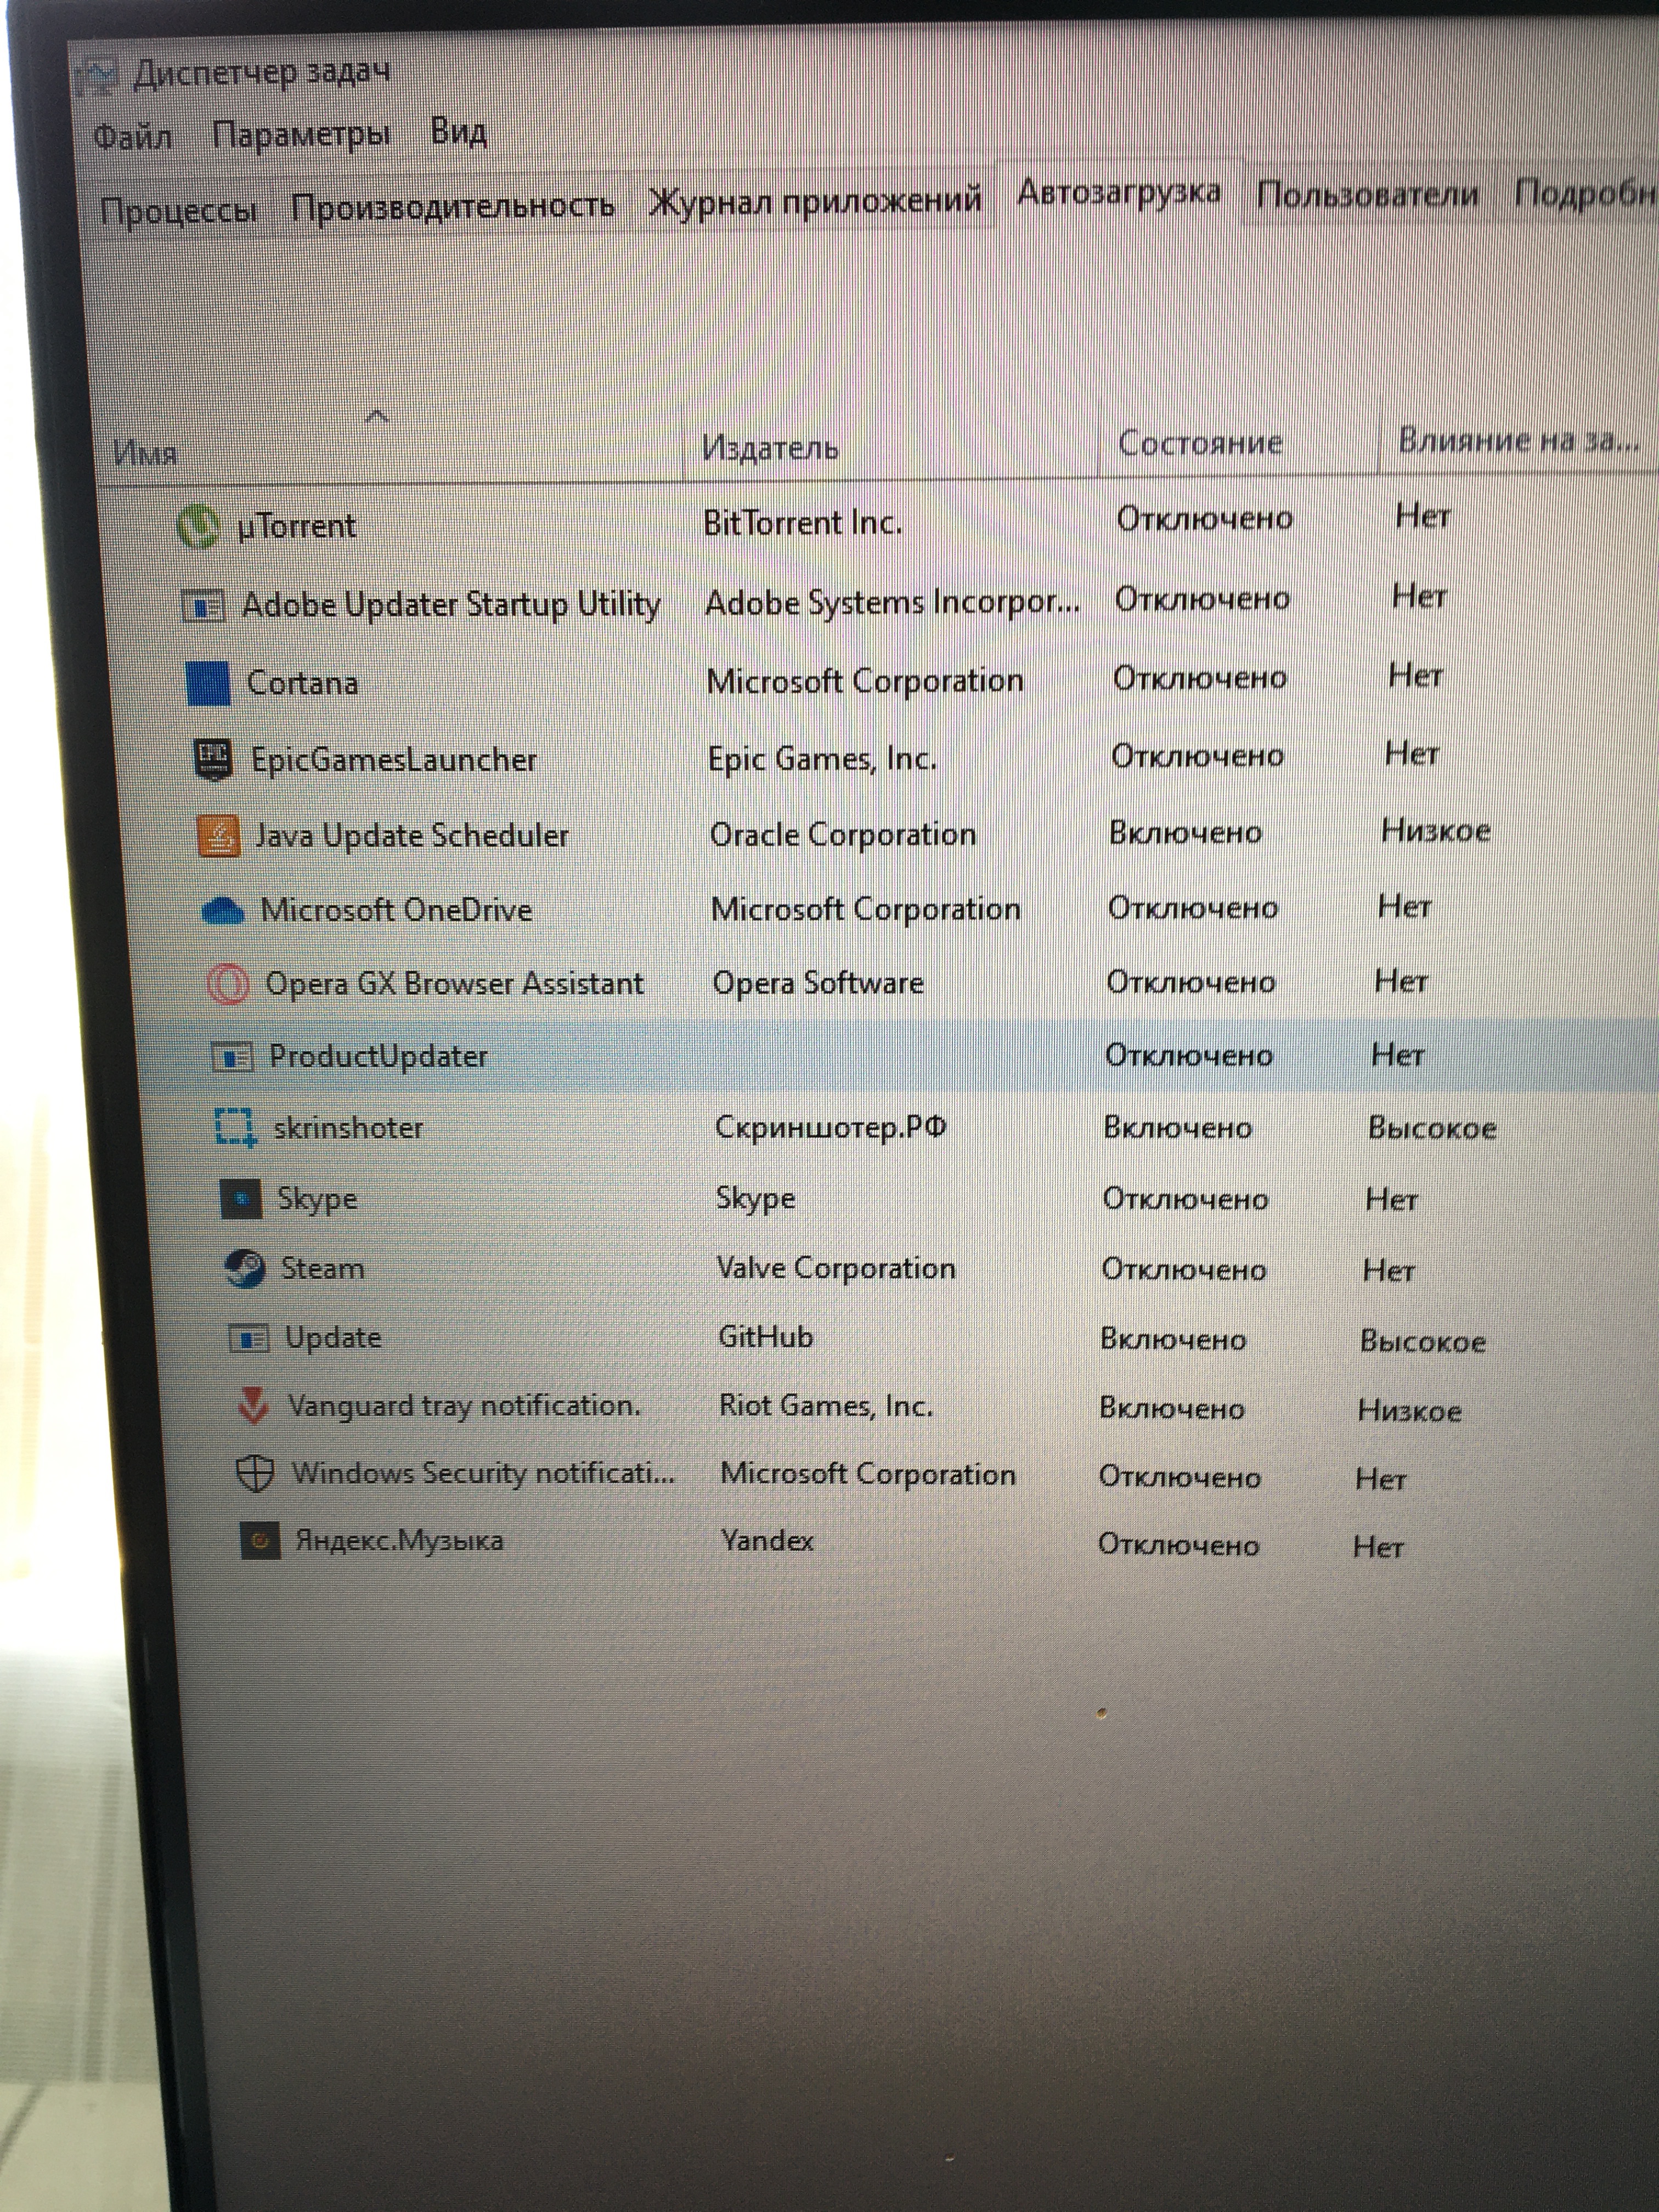
Task: Click publisher Скриншотер.РФ
Action: 830,1127
